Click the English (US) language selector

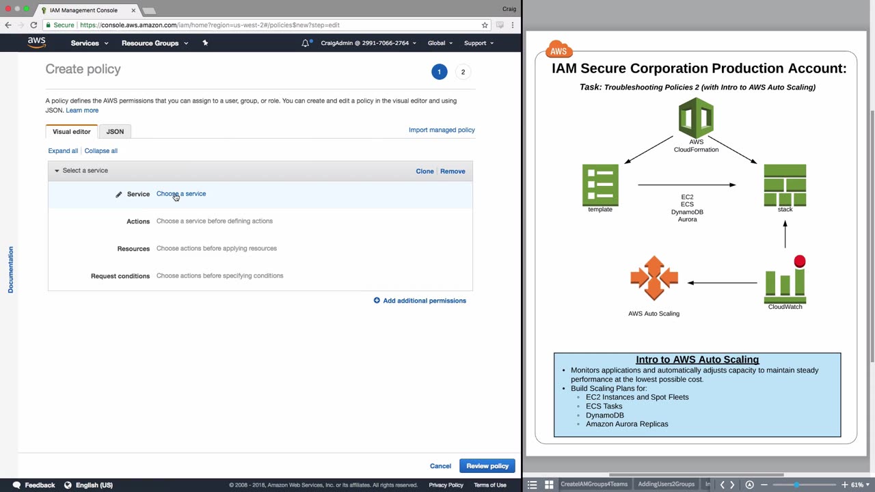[94, 485]
